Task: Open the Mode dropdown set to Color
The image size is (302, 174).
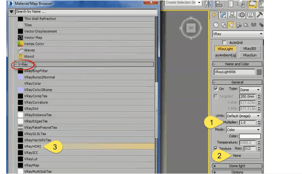Action: pos(243,130)
